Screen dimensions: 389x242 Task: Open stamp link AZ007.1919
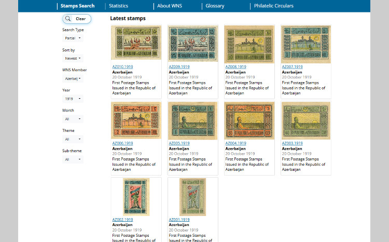click(x=292, y=67)
